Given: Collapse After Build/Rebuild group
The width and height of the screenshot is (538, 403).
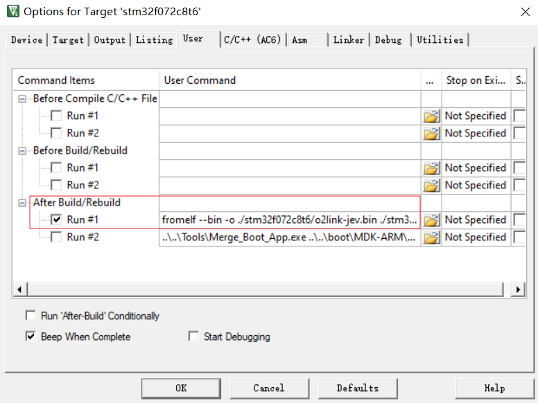Looking at the screenshot, I should [22, 203].
